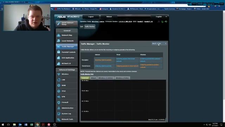Screen dimensions: 225x127
Task: Select the Wired graph tab
Action: click(93, 78)
